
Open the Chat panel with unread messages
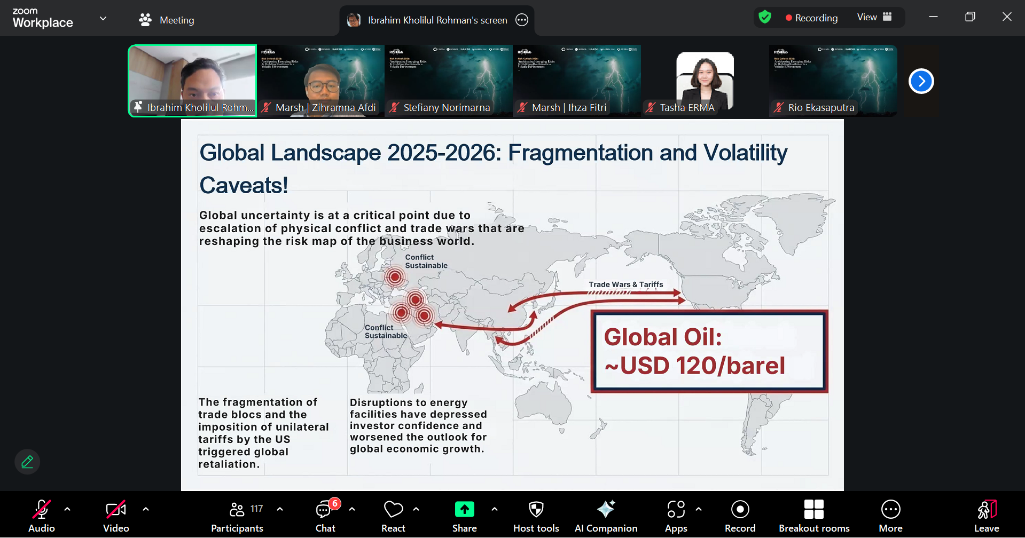coord(325,516)
